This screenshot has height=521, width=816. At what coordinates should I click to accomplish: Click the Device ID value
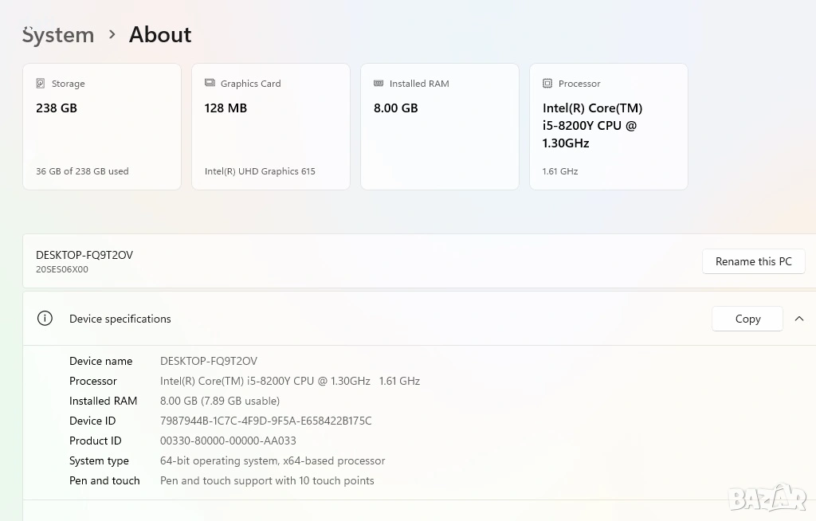click(x=265, y=421)
